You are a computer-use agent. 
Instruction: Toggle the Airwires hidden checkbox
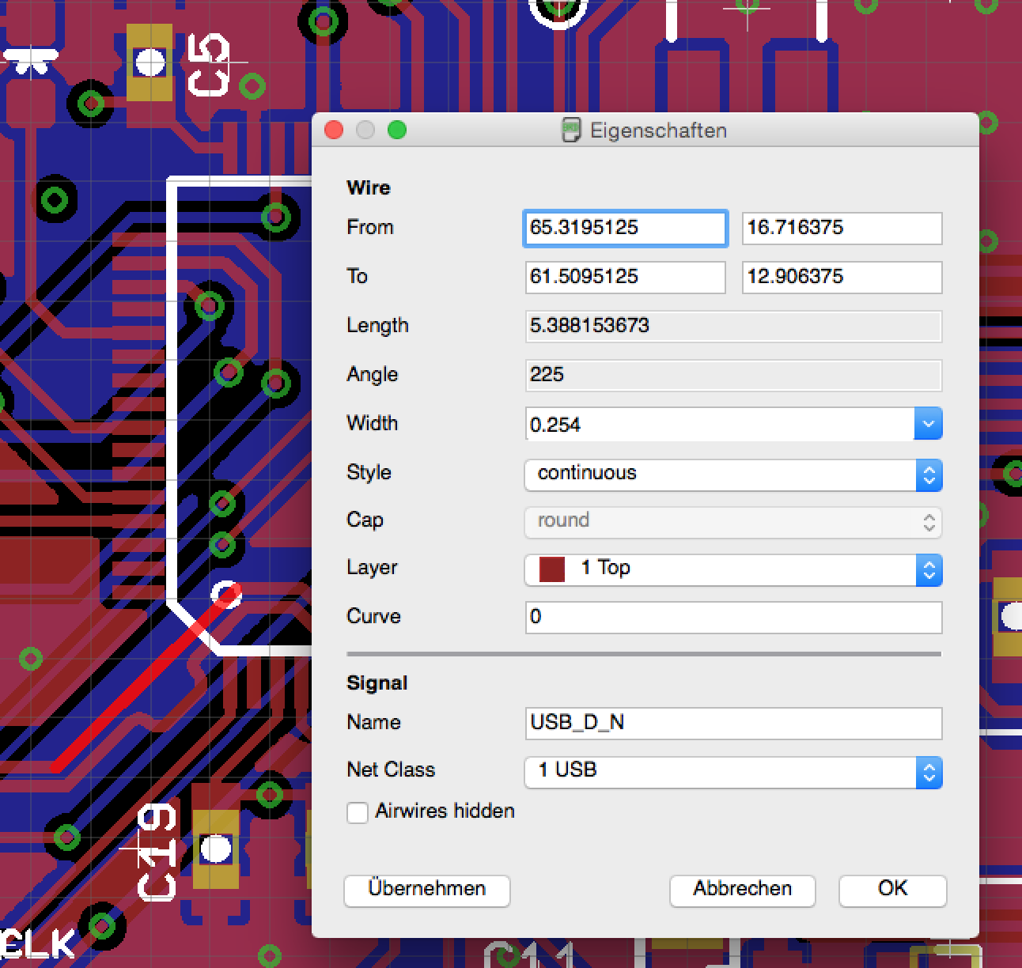pos(358,812)
